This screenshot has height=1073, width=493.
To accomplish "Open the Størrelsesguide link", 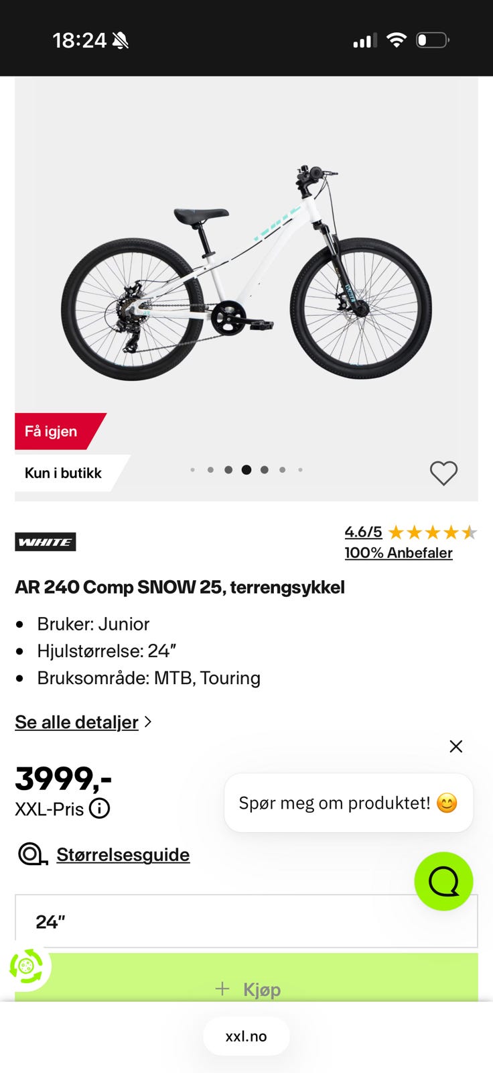I will click(123, 854).
